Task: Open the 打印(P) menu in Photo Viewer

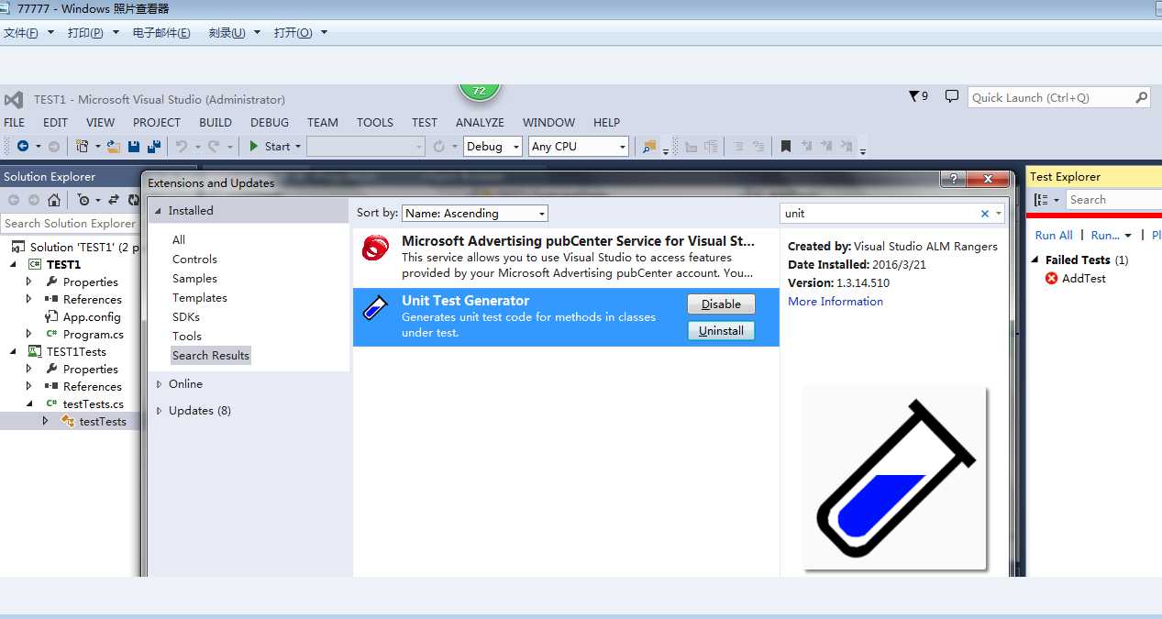Action: pyautogui.click(x=85, y=33)
